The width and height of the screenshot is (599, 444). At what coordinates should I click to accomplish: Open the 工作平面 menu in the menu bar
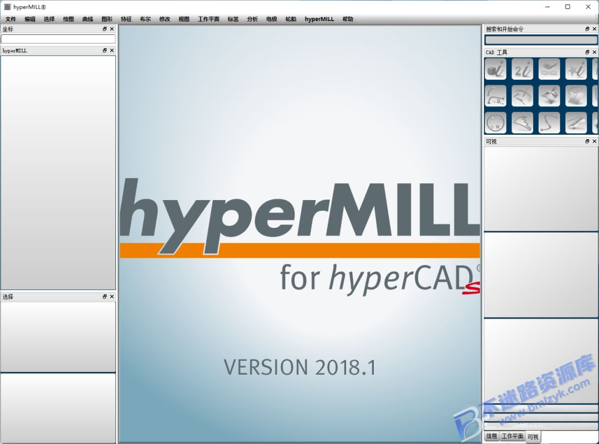tap(209, 19)
